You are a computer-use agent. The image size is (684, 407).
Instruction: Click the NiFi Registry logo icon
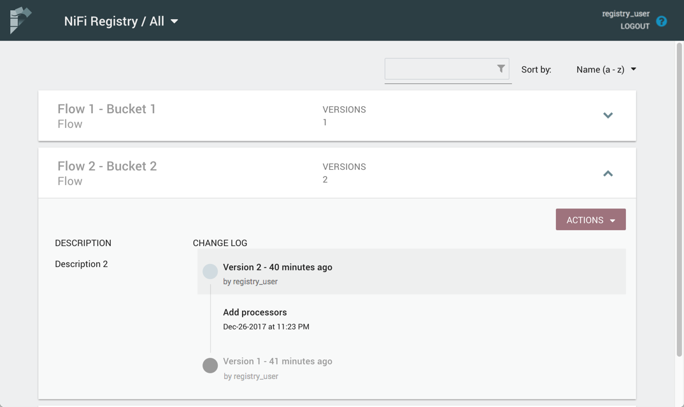20,20
